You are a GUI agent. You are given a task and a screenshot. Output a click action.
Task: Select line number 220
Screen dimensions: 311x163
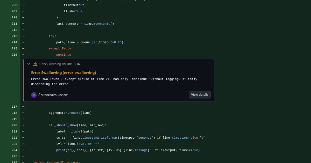click(14, 125)
